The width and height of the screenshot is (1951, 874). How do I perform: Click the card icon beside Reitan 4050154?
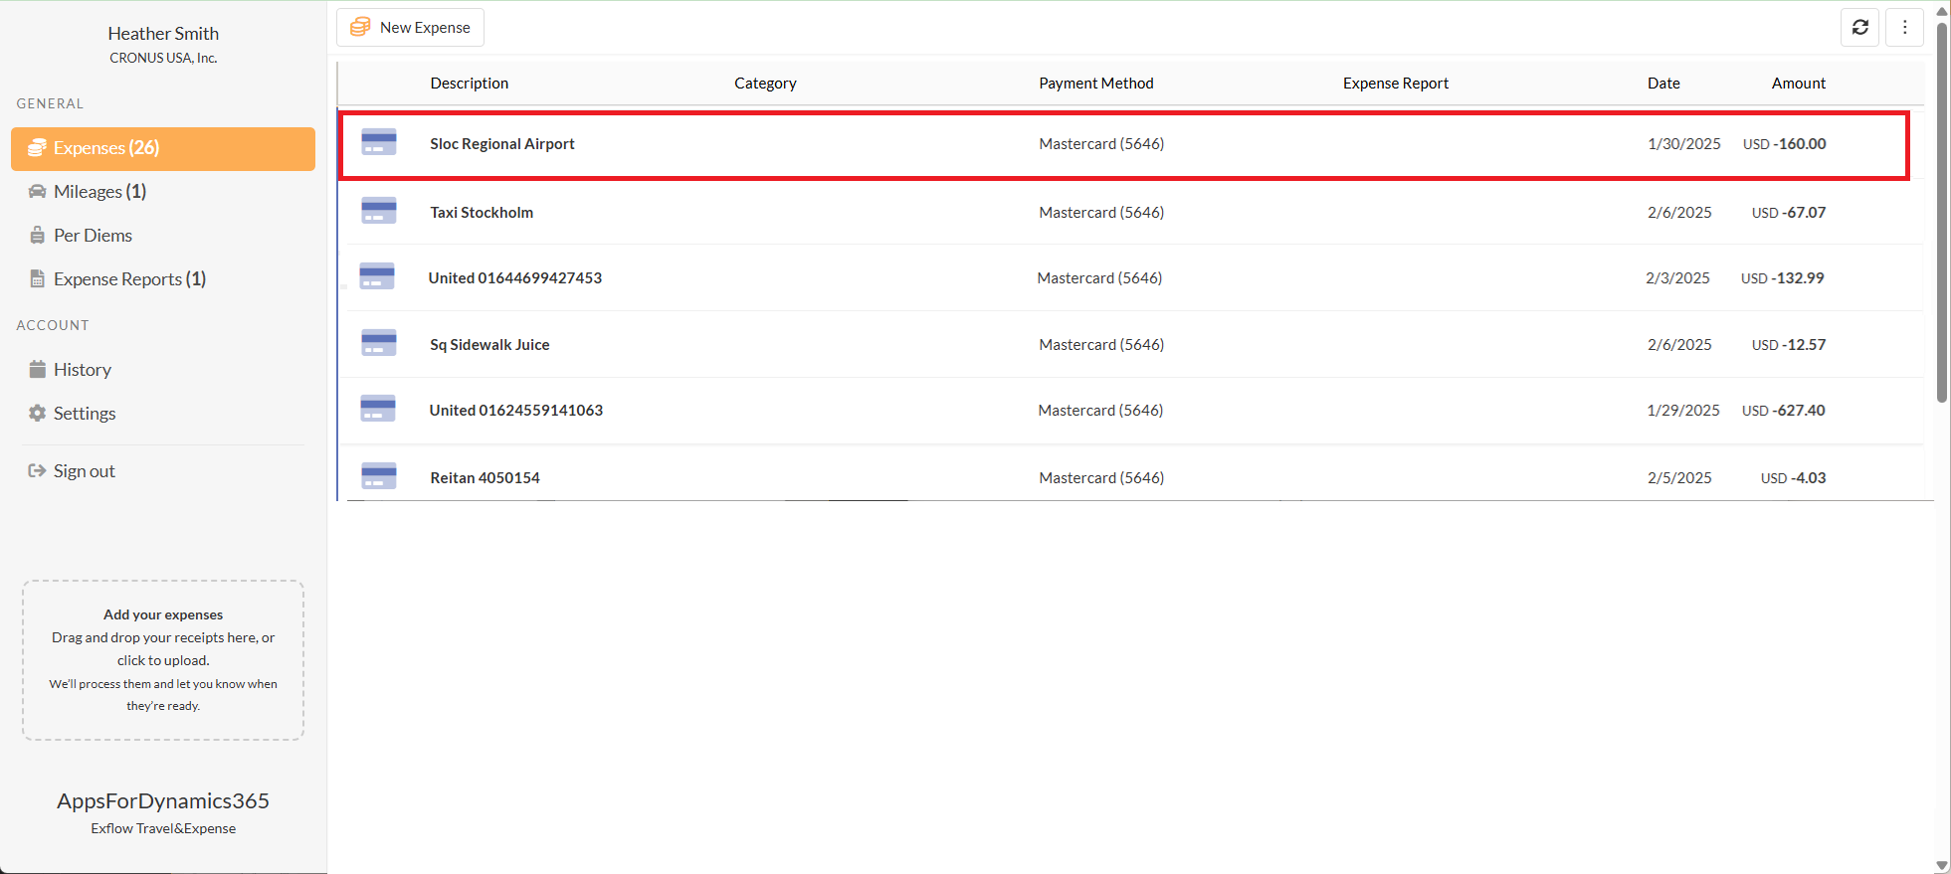[378, 476]
